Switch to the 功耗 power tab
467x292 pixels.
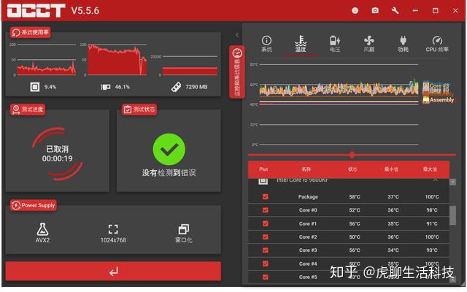click(403, 44)
